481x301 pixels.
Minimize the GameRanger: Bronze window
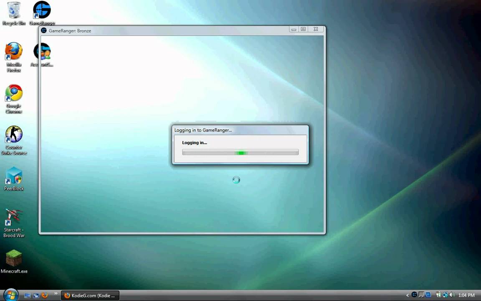click(294, 29)
